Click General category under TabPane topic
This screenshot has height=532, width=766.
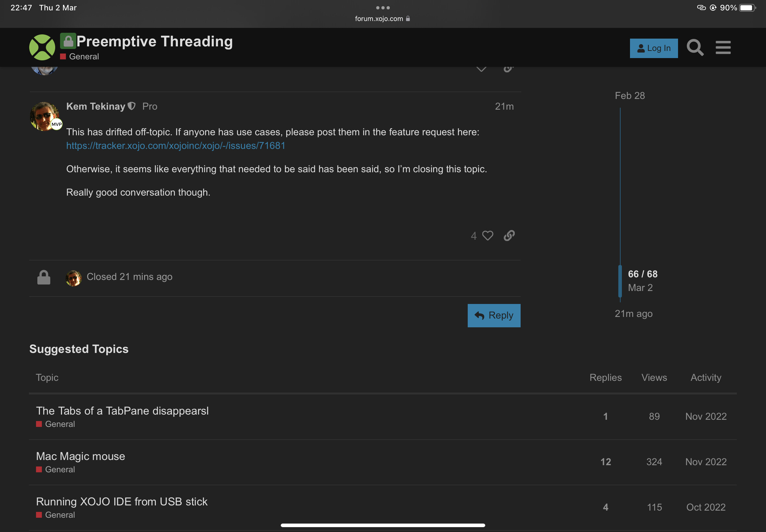56,424
